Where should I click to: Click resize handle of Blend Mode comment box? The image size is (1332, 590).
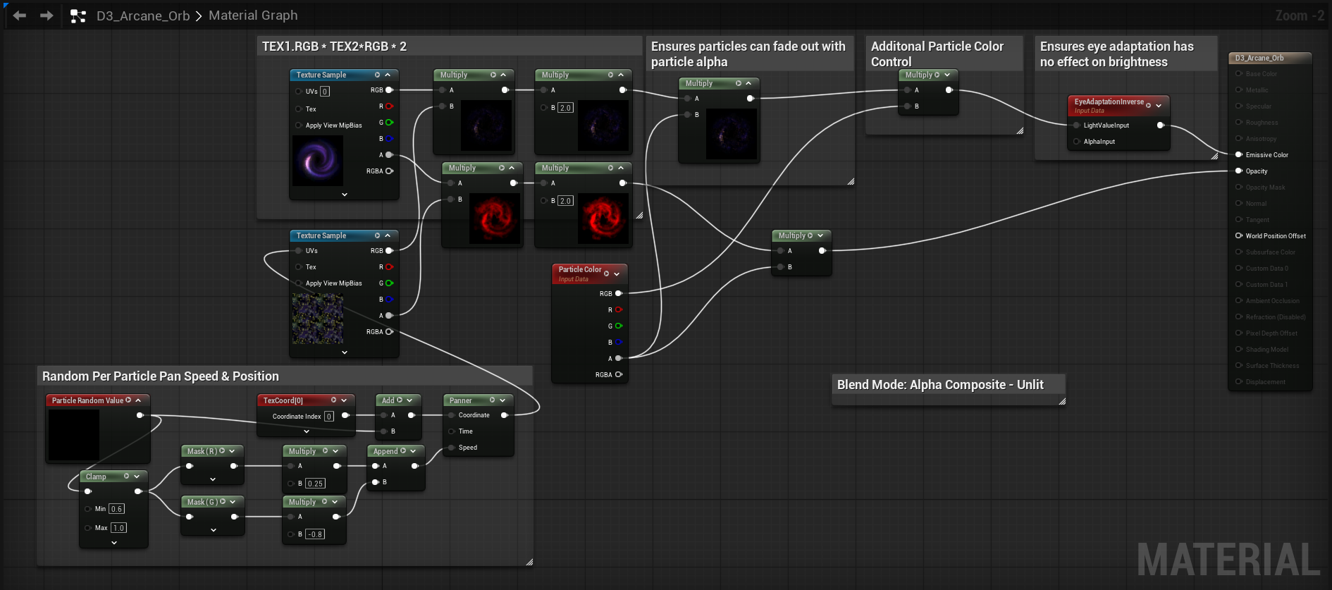pos(1062,401)
